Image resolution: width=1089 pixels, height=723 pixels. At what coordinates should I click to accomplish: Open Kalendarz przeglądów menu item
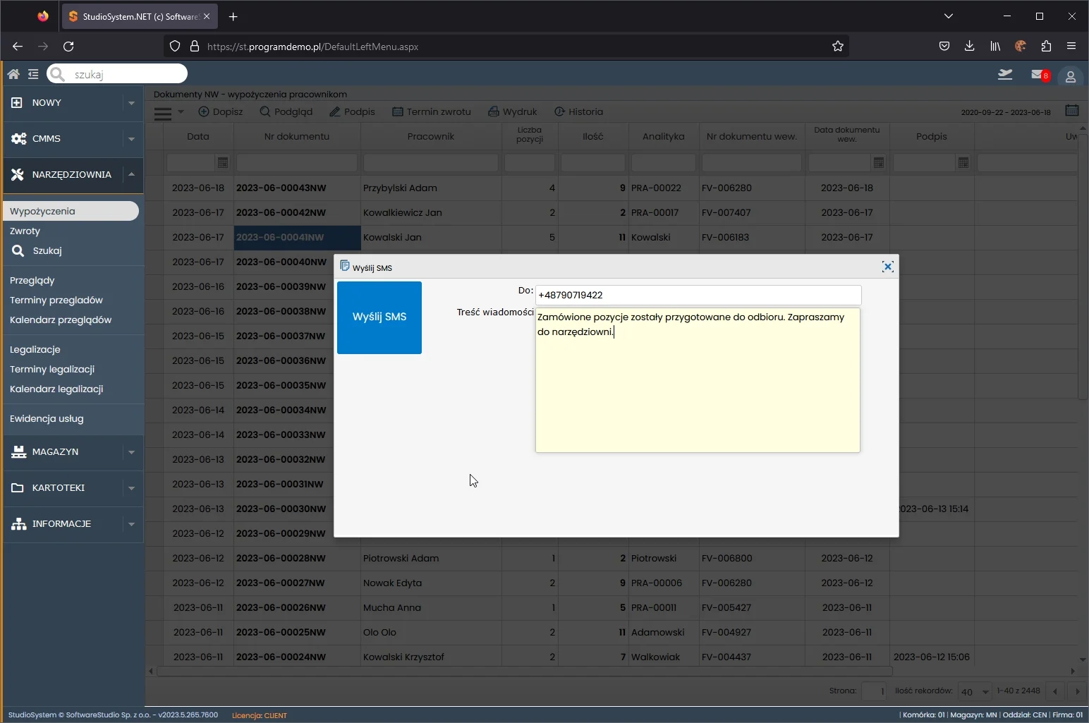pos(61,320)
